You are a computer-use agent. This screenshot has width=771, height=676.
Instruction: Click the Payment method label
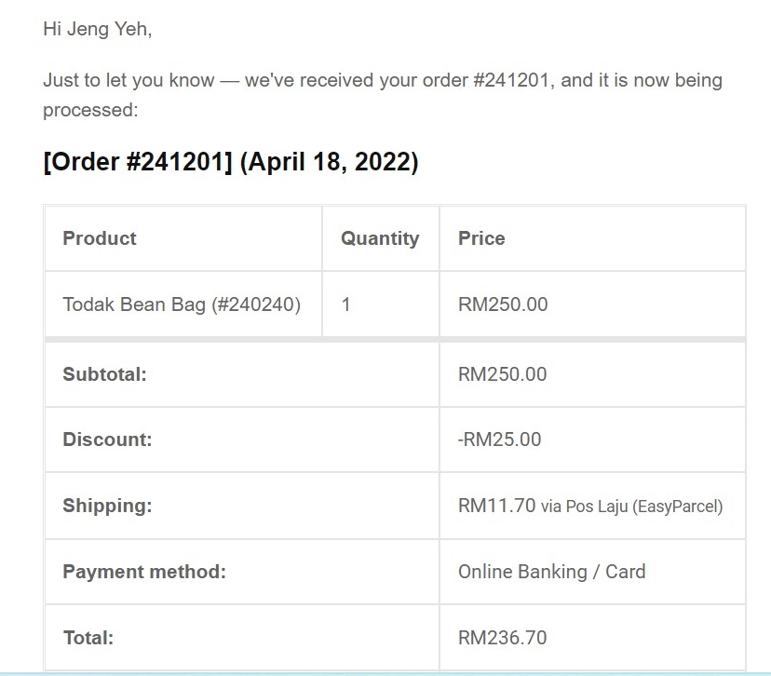[x=144, y=572]
